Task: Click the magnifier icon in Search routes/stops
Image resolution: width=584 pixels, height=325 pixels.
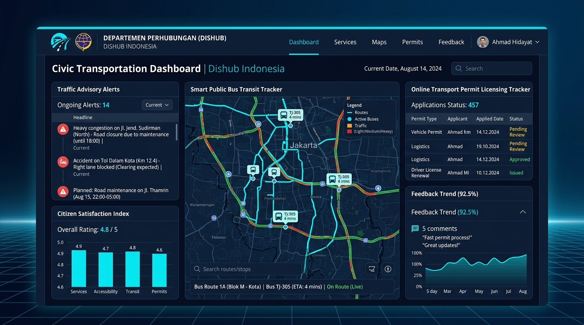Action: coord(197,269)
